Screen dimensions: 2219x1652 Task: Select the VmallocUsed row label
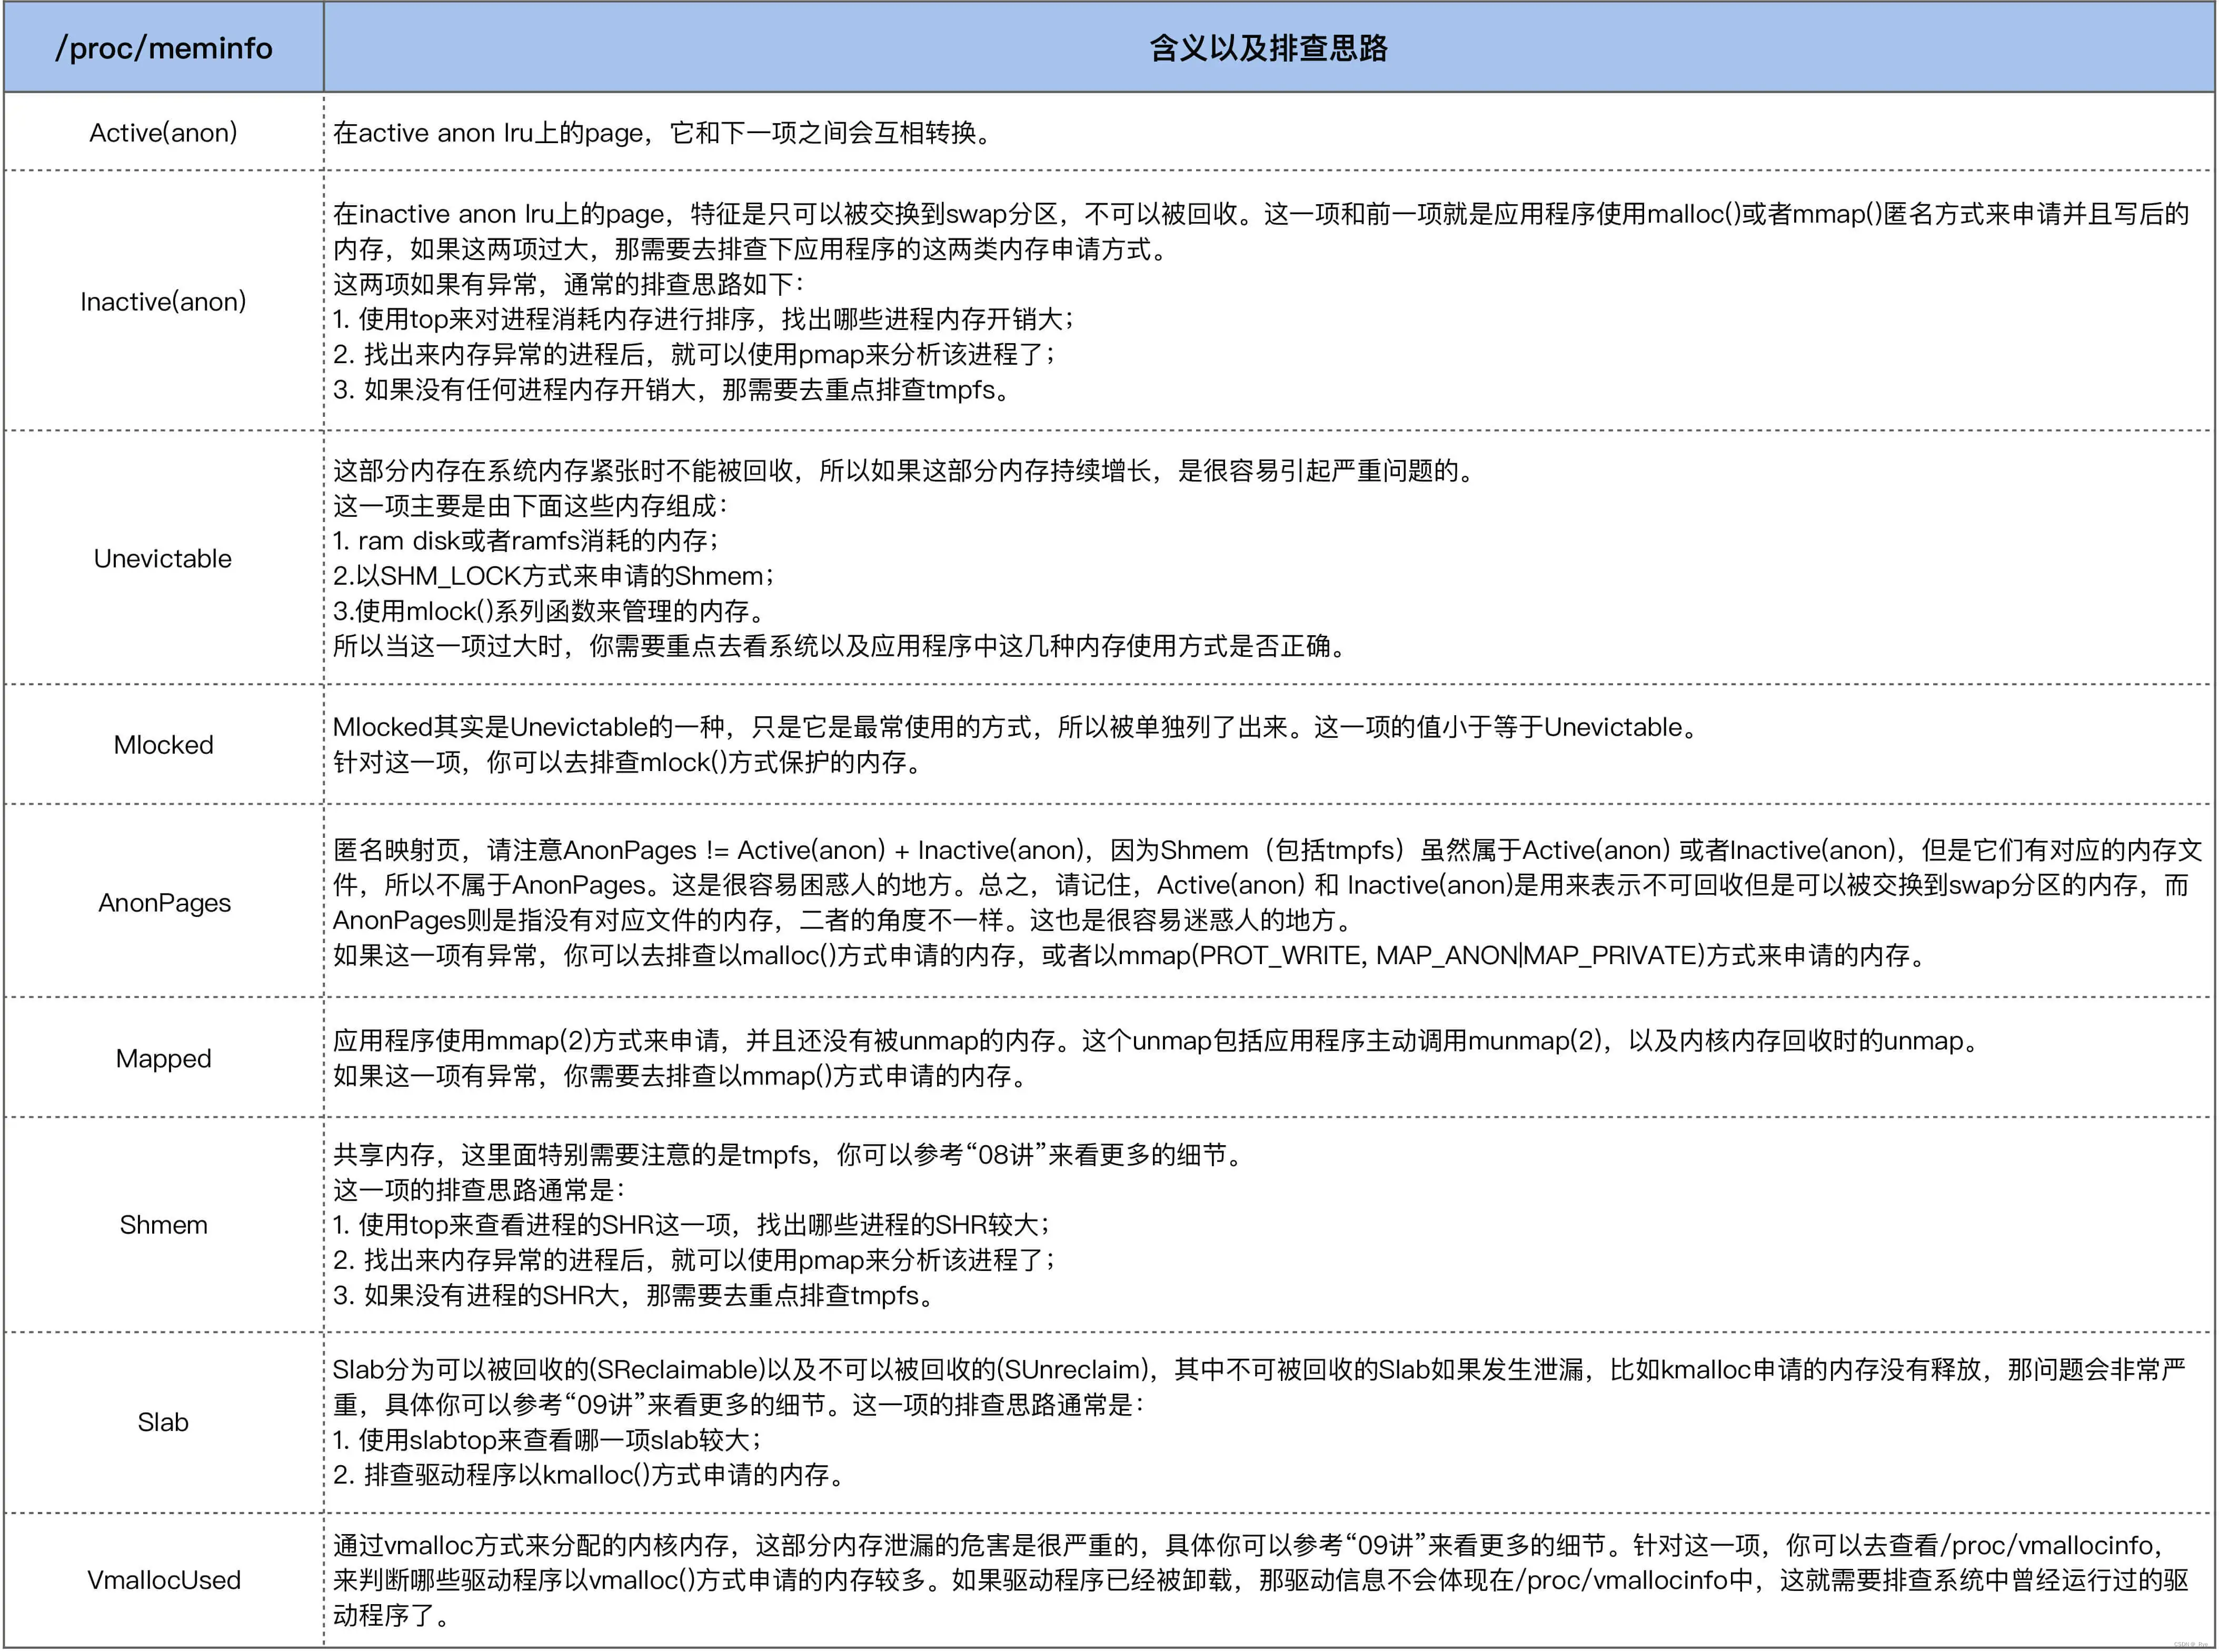click(x=163, y=1579)
